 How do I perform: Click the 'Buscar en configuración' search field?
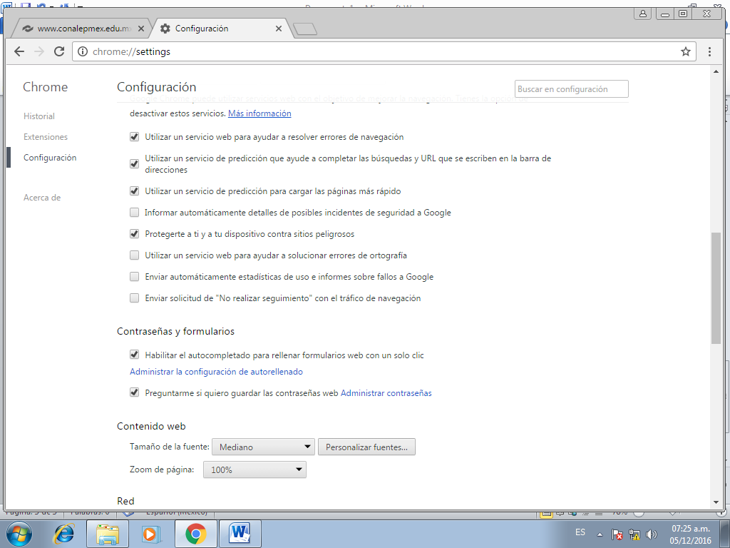(x=571, y=88)
